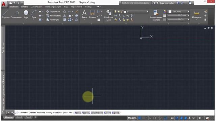Image resolution: width=216 pixels, height=121 pixels.
Task: Insert a table with table icon
Action: 99,20
